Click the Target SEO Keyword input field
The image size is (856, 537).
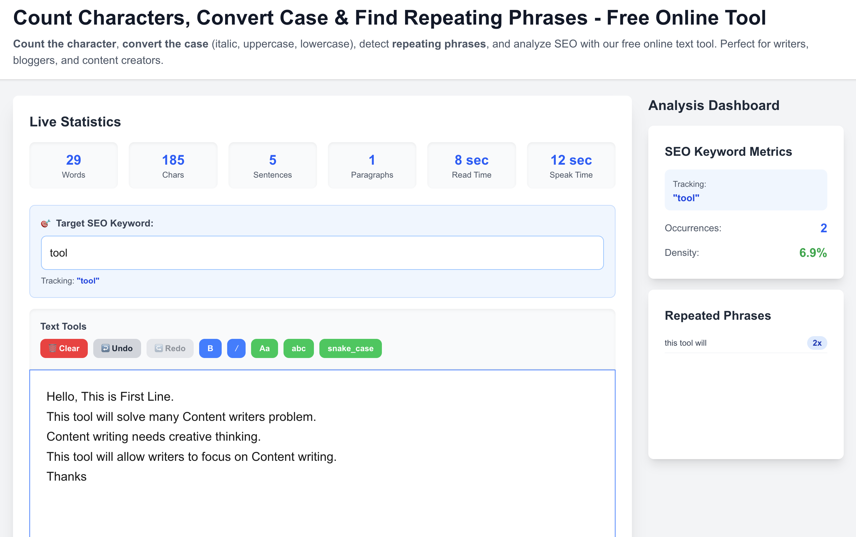(322, 253)
